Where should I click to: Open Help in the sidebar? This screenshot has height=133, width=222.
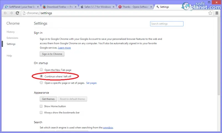(9, 56)
